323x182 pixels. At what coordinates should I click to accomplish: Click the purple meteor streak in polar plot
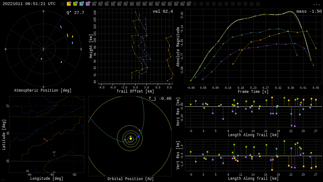pyautogui.click(x=61, y=27)
